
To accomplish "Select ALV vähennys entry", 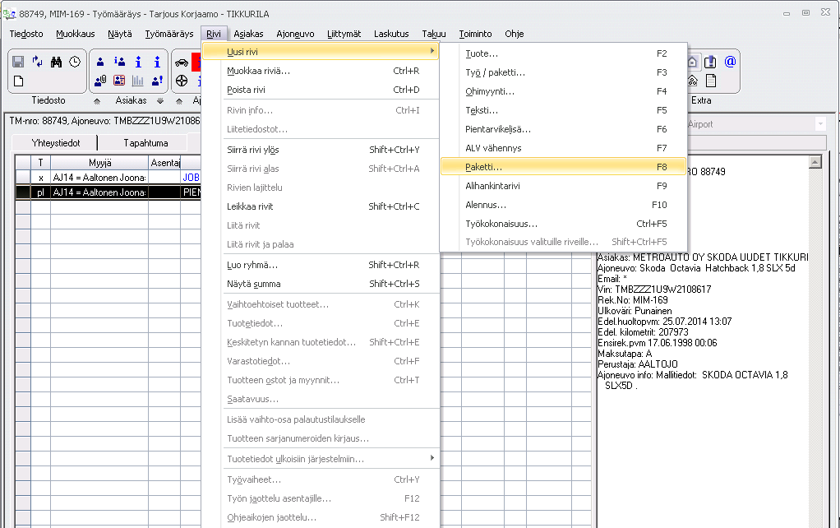I will tap(563, 148).
